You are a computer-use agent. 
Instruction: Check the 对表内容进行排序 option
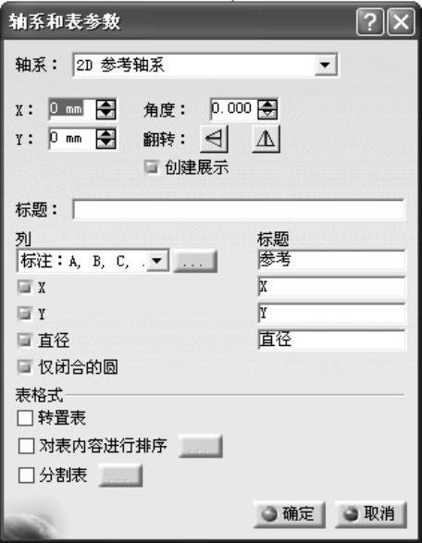26,446
